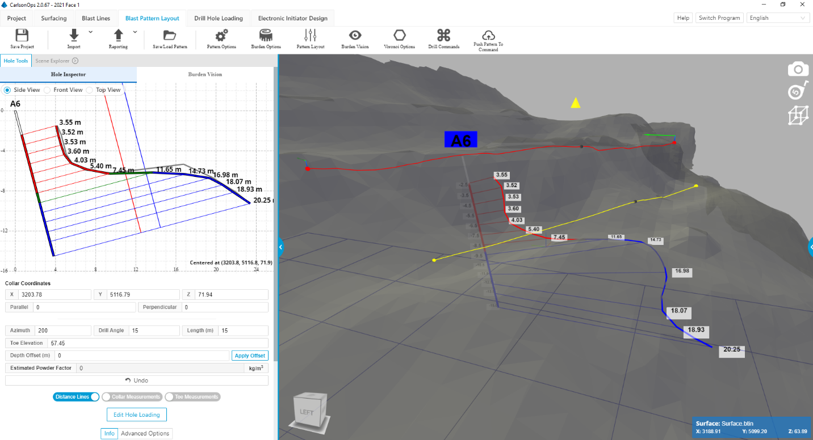This screenshot has width=813, height=440.
Task: Select the Top View radio button
Action: click(89, 90)
